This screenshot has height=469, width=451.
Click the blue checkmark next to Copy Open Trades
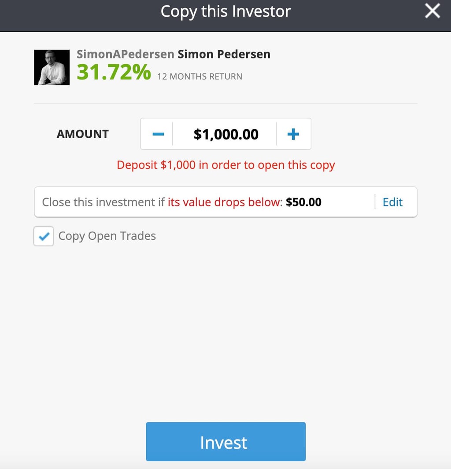(x=43, y=236)
